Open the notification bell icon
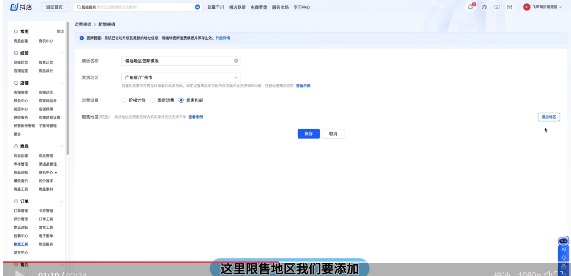 471,7
